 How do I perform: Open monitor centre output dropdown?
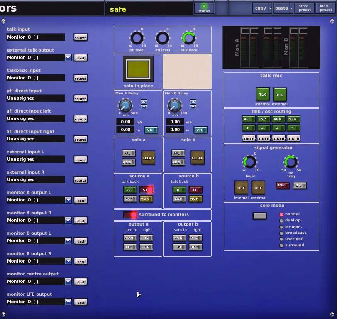coord(68,281)
